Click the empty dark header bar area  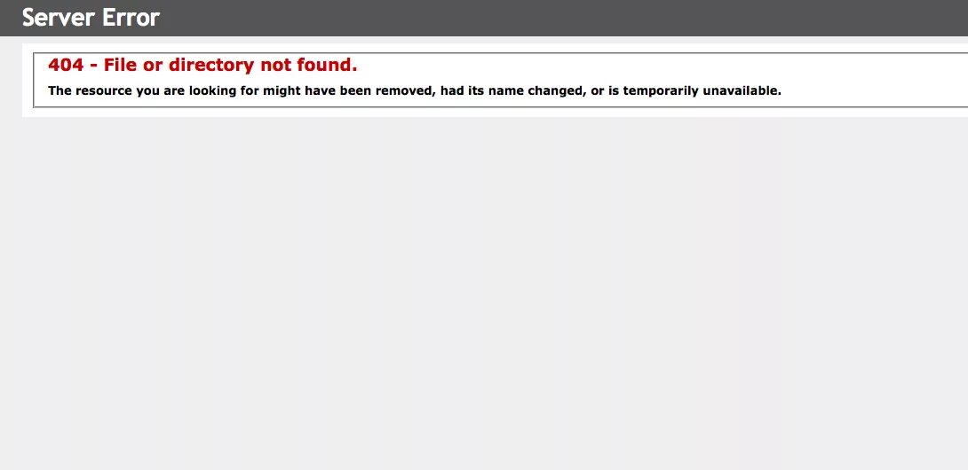[x=556, y=18]
